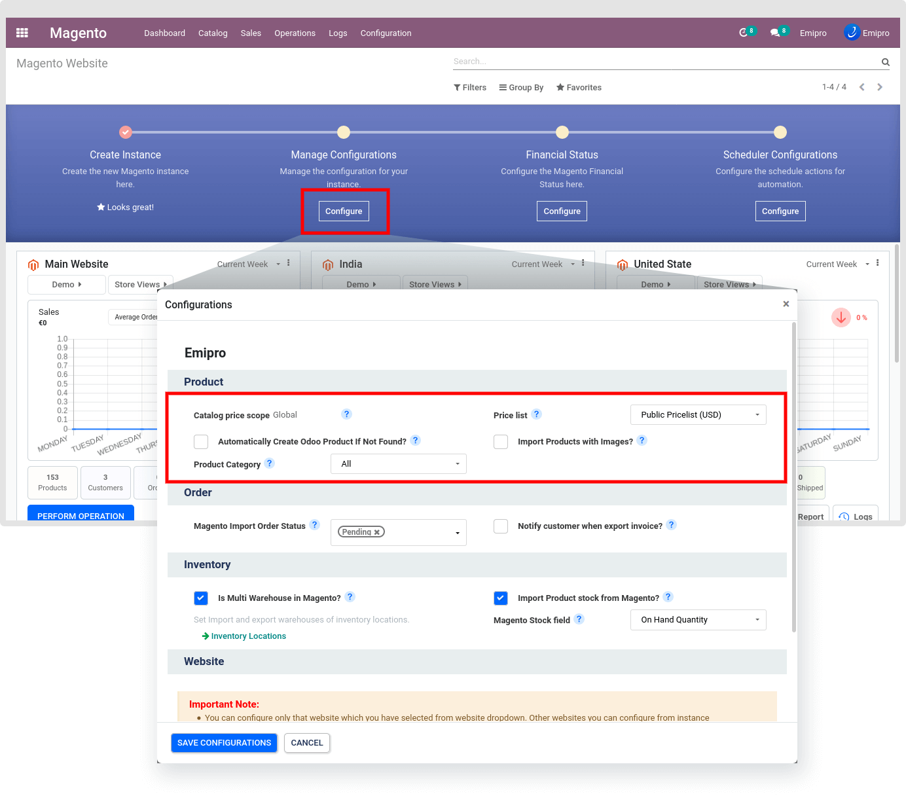Open the 3 Customers stat tile
This screenshot has height=796, width=906.
pyautogui.click(x=105, y=482)
